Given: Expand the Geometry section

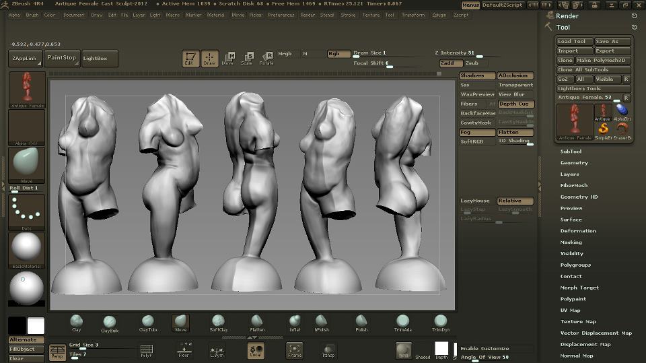Looking at the screenshot, I should (574, 163).
